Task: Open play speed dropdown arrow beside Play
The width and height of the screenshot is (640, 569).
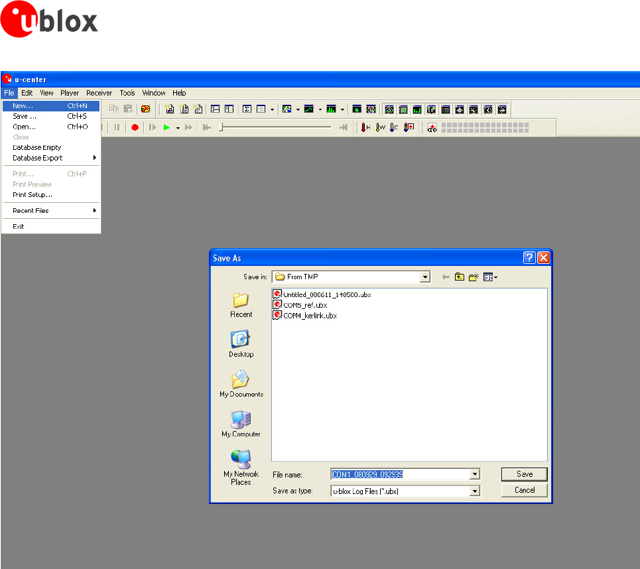Action: coord(178,128)
